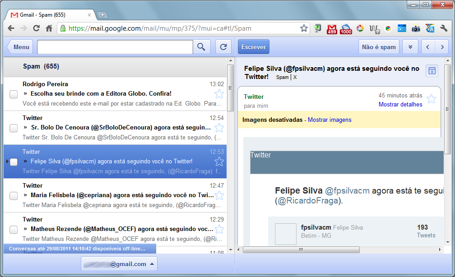Expand the more actions double-chevron menu
The height and width of the screenshot is (277, 455).
point(410,47)
